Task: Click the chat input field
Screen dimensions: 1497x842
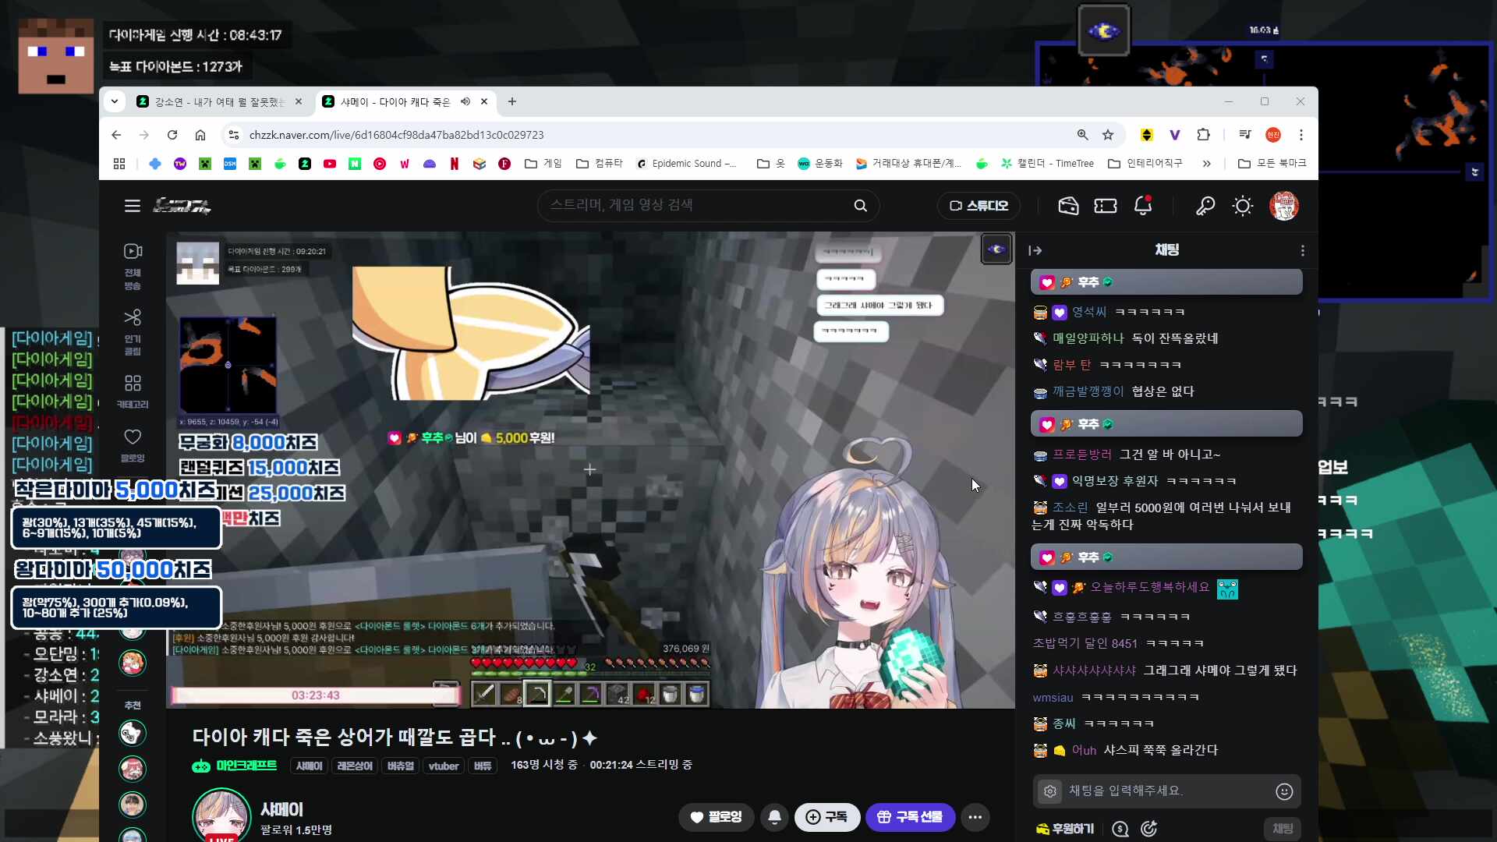Action: (x=1166, y=791)
